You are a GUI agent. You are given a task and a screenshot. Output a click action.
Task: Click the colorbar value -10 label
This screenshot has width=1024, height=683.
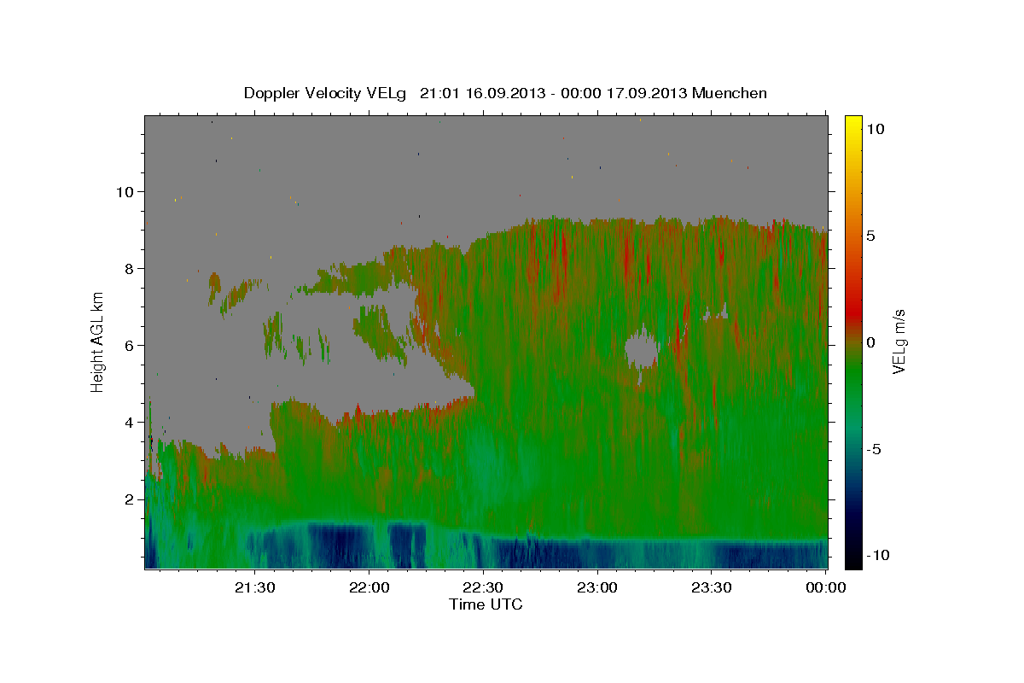click(878, 556)
